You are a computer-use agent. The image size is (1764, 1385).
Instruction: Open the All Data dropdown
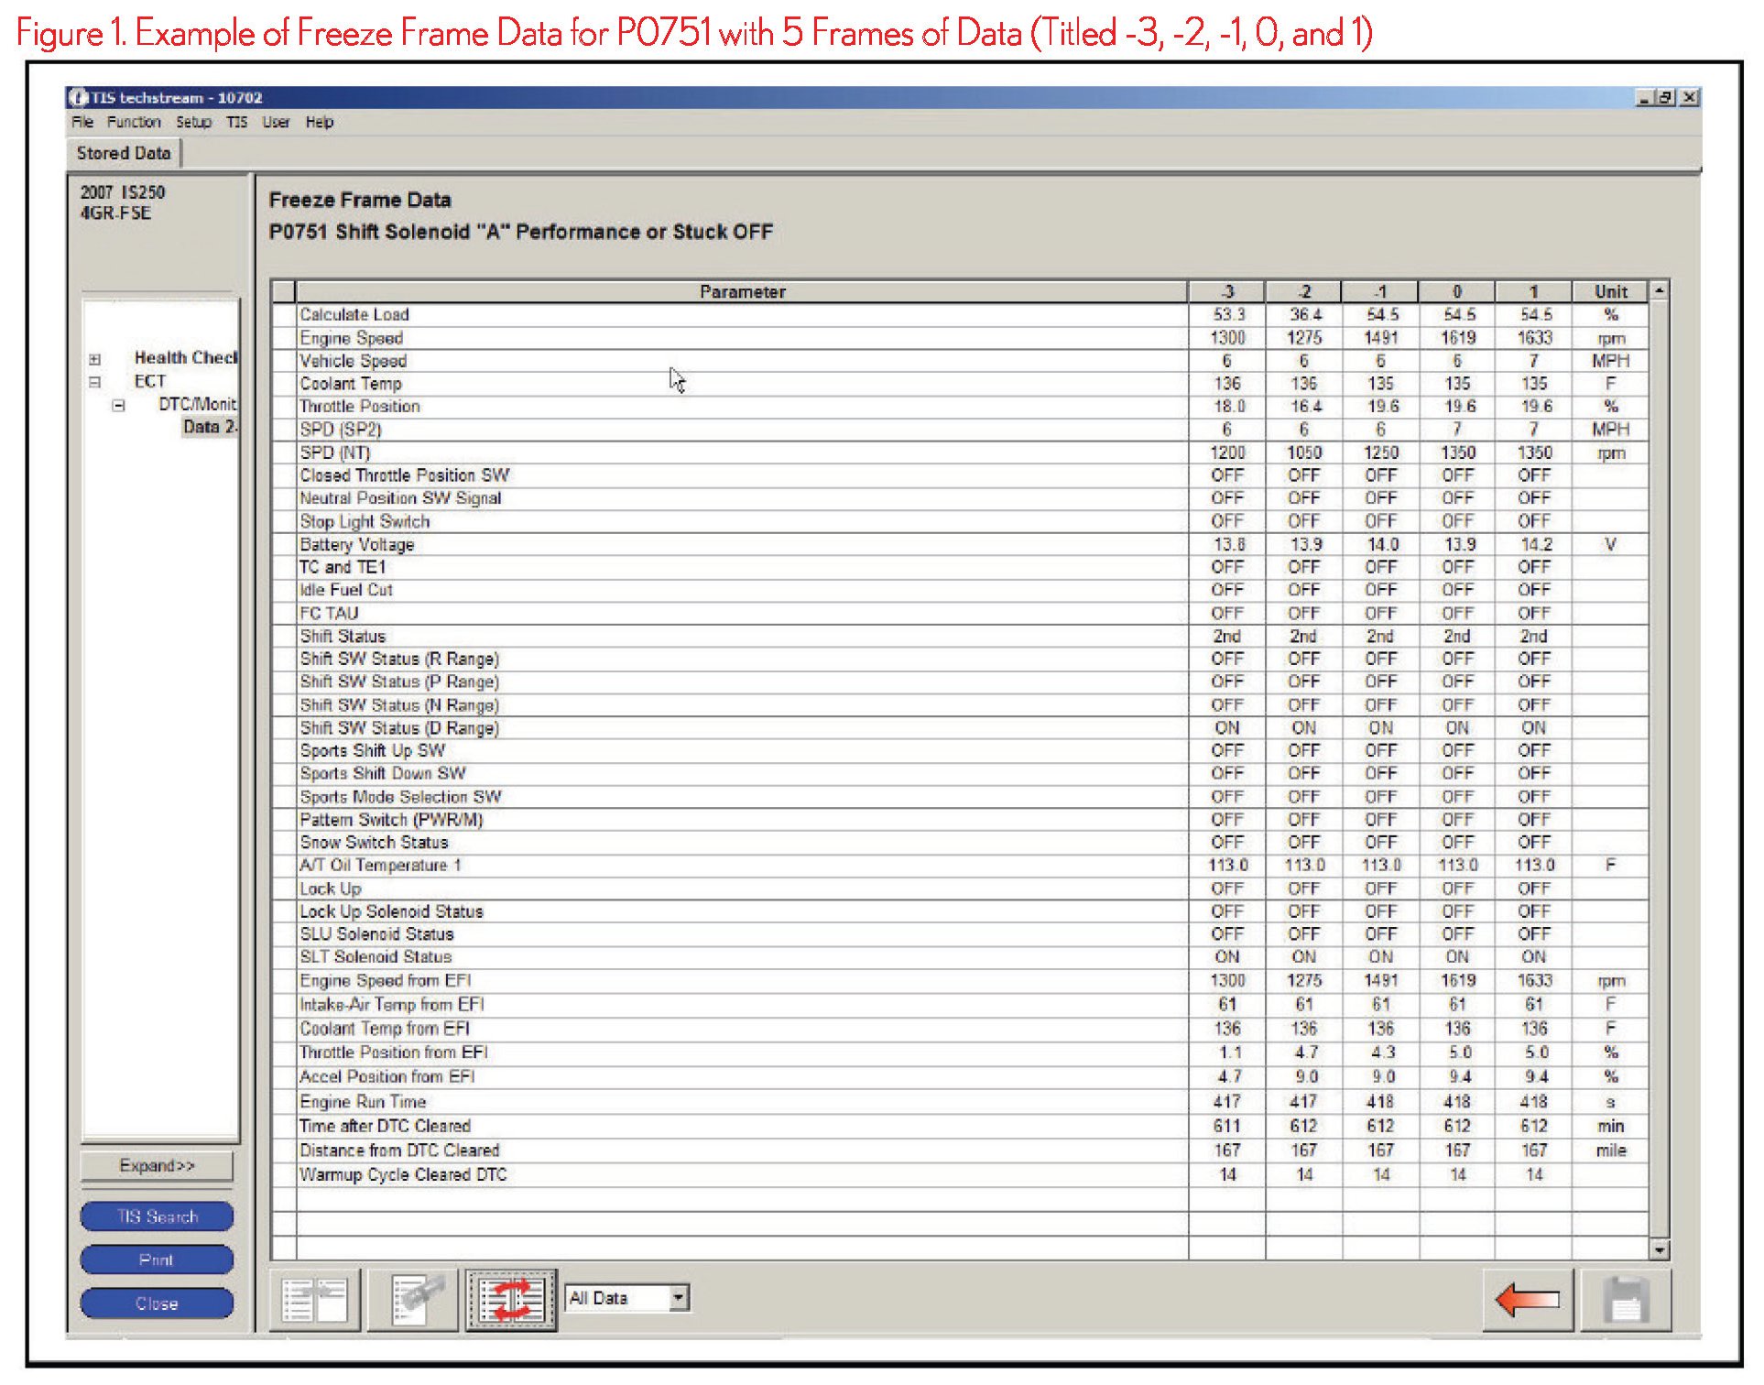click(x=679, y=1297)
